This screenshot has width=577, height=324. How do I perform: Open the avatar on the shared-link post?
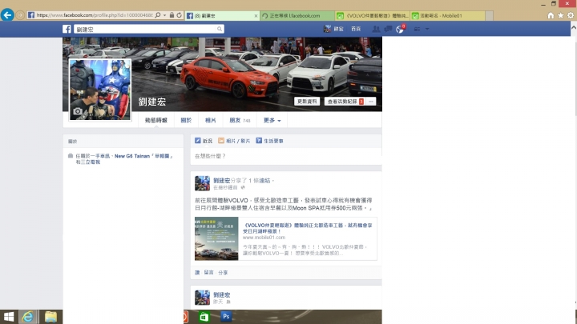202,183
